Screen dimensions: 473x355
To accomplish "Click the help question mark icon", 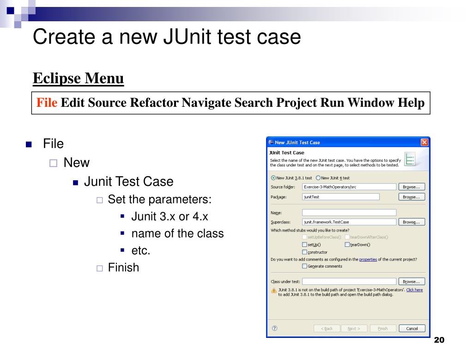I will coord(274,329).
